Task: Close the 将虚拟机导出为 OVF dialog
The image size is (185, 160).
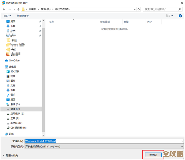Action: [x=182, y=3]
